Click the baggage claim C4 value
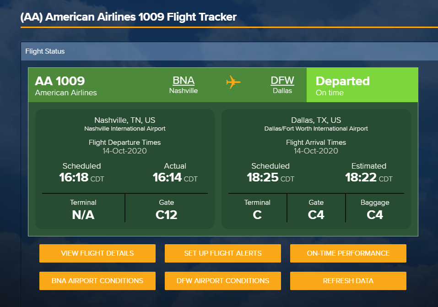Screen dimensions: 438x307 pyautogui.click(x=375, y=214)
